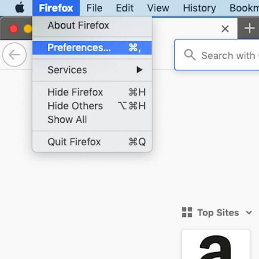Open the Amazon top site tile
This screenshot has height=259, width=259.
(215, 244)
